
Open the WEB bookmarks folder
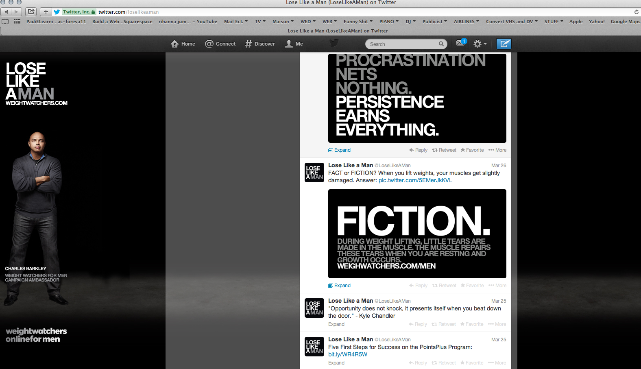(x=329, y=22)
